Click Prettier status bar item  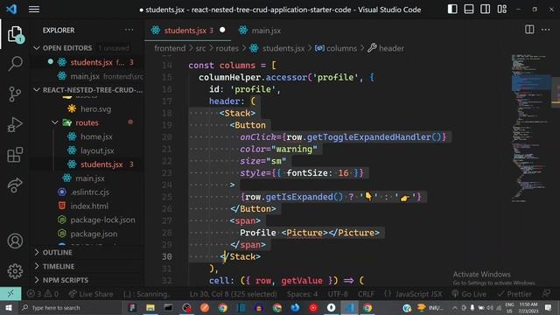click(514, 294)
